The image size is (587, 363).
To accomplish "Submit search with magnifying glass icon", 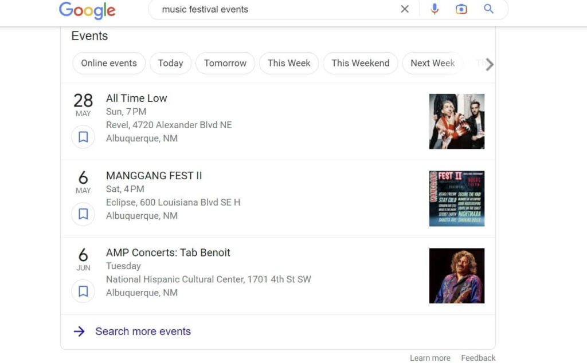I will point(488,9).
